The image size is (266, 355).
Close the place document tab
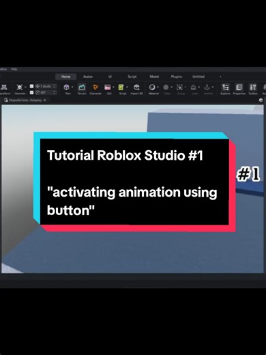pyautogui.click(x=44, y=100)
